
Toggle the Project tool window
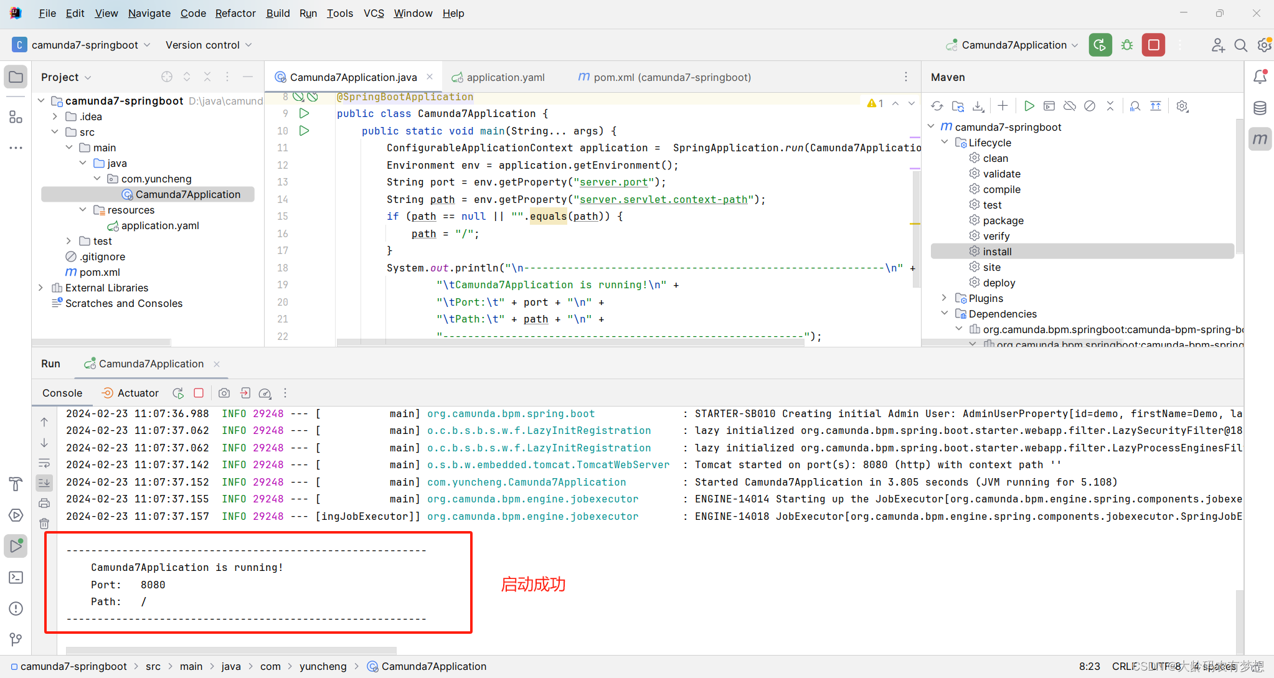16,77
